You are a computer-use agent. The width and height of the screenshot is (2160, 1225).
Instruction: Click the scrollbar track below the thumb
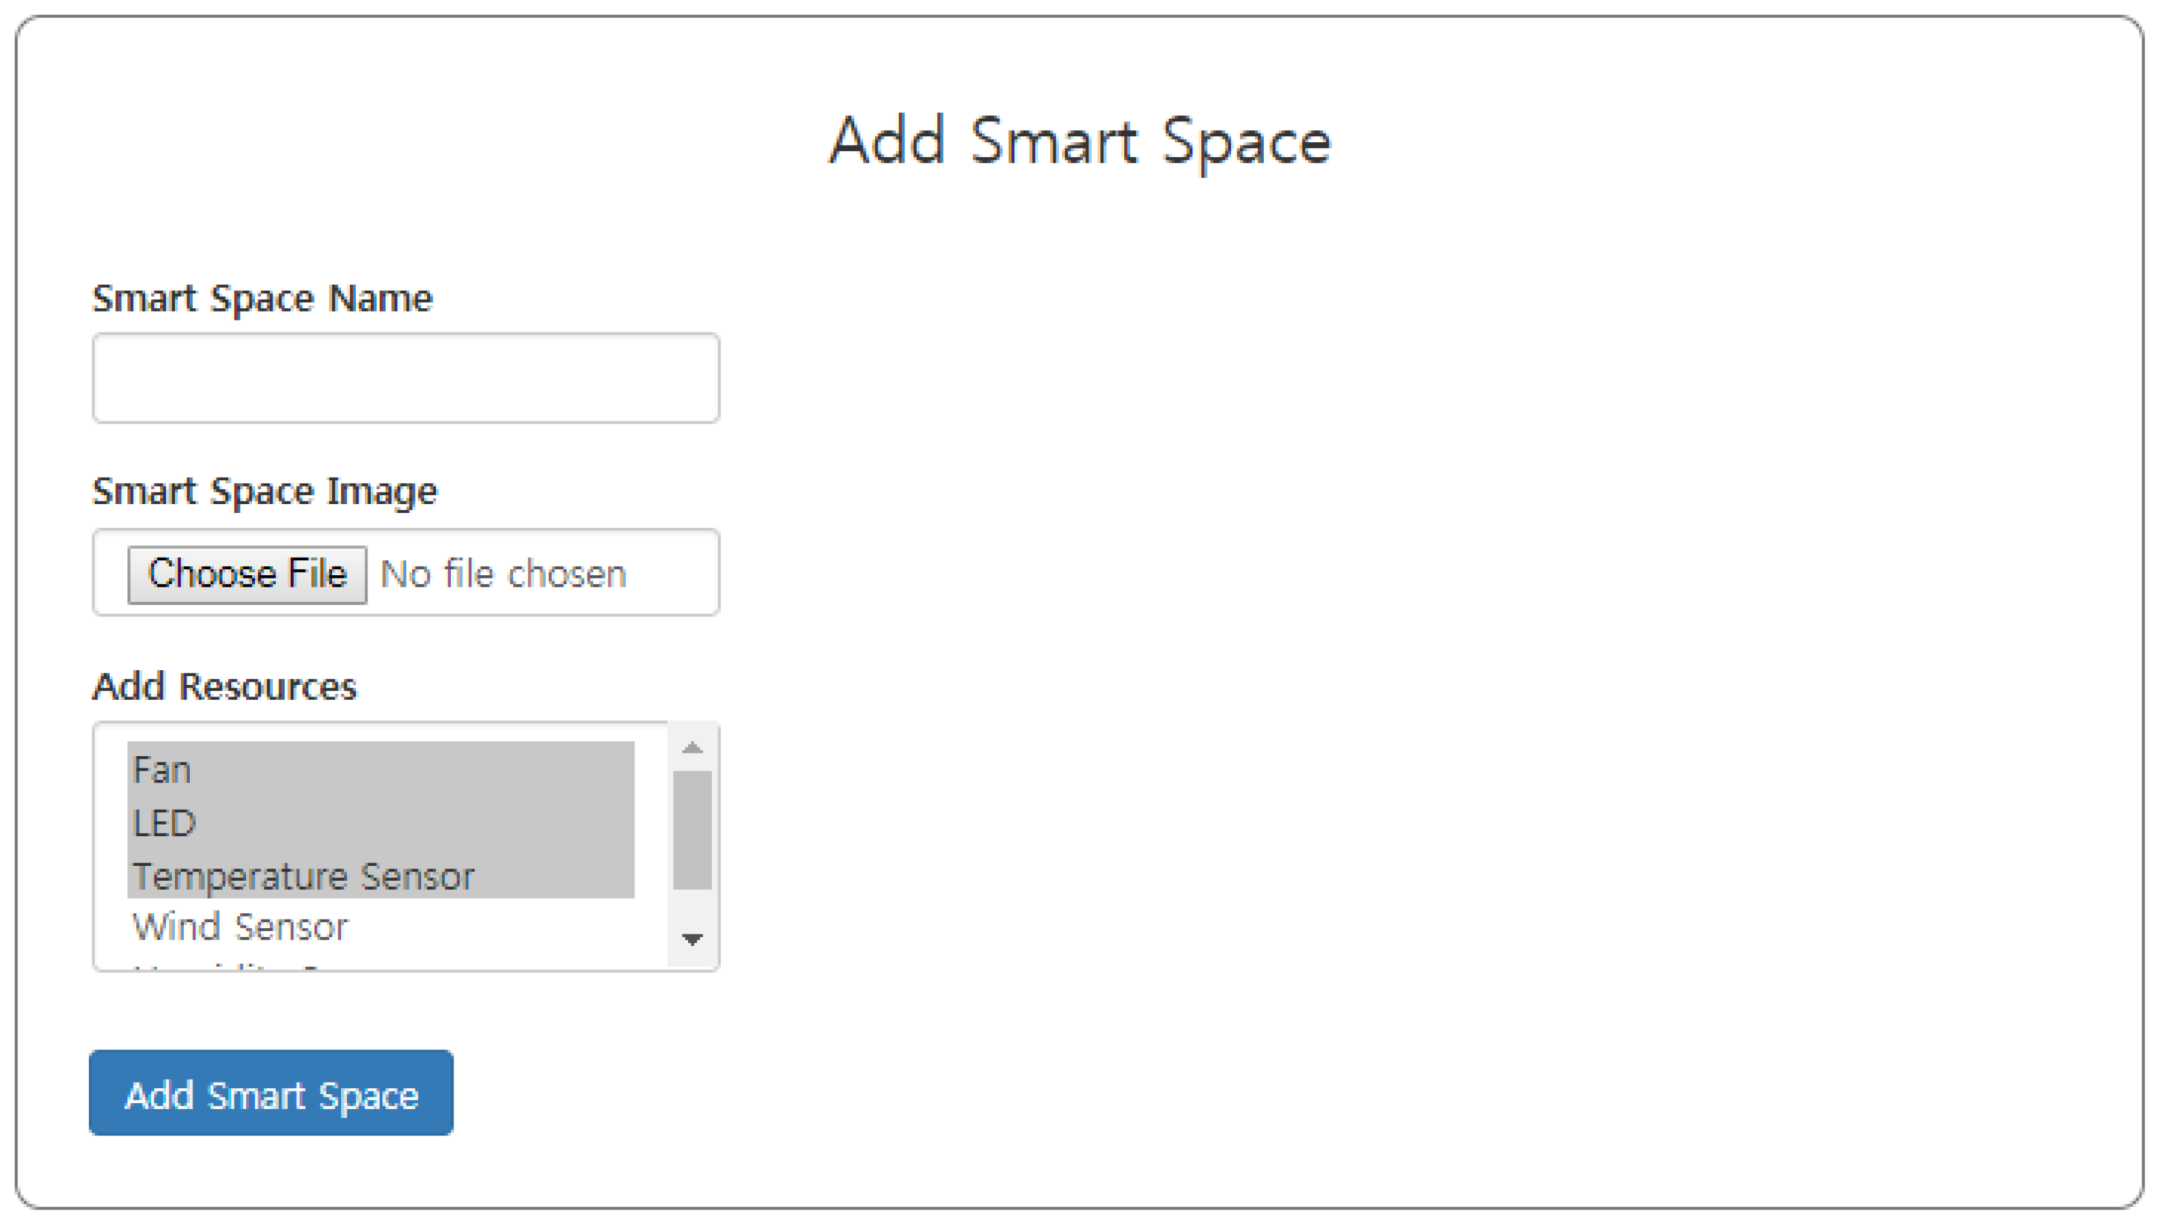pyautogui.click(x=692, y=909)
